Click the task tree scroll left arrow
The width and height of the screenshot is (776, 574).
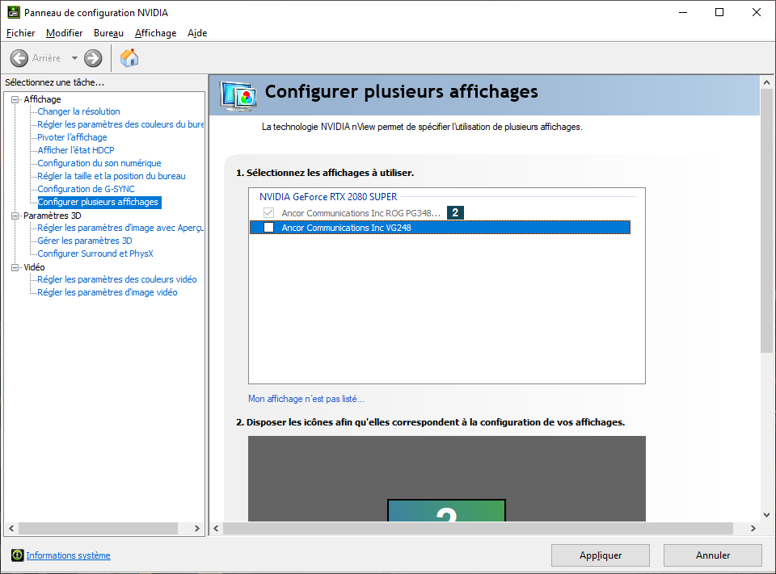click(11, 528)
